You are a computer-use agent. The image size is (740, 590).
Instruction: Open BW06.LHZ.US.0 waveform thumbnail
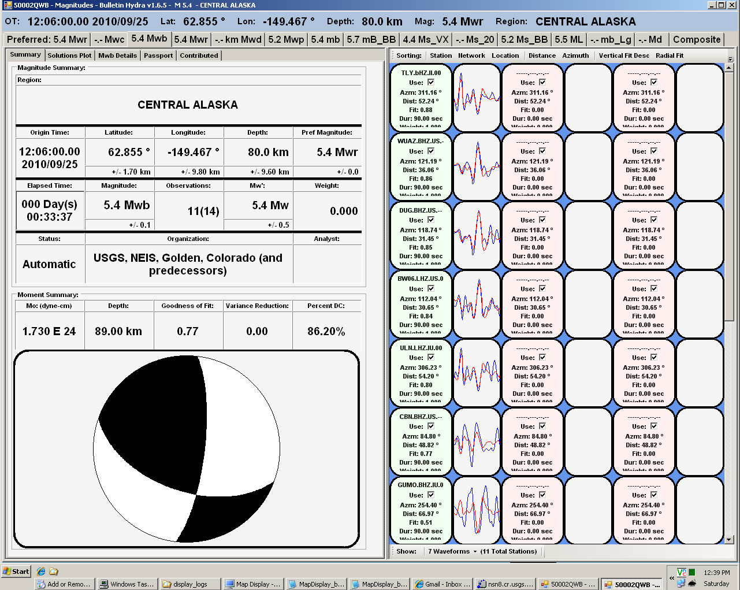[x=477, y=303]
